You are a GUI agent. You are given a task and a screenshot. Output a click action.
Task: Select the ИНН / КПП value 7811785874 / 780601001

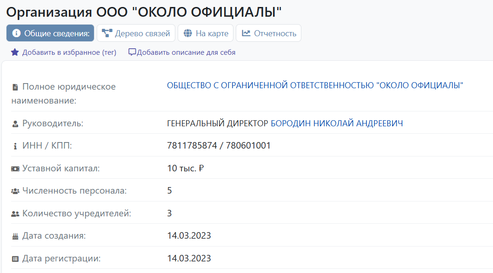tap(219, 146)
